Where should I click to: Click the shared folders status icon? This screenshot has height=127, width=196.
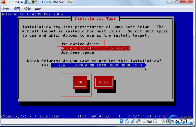click(x=144, y=121)
